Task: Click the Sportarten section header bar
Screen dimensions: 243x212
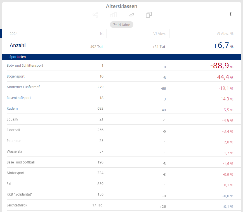Action: pos(121,57)
